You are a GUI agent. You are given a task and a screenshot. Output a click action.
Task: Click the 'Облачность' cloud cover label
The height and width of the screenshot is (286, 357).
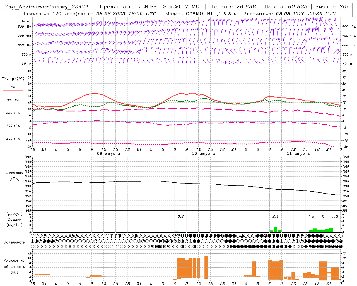[x=14, y=242]
